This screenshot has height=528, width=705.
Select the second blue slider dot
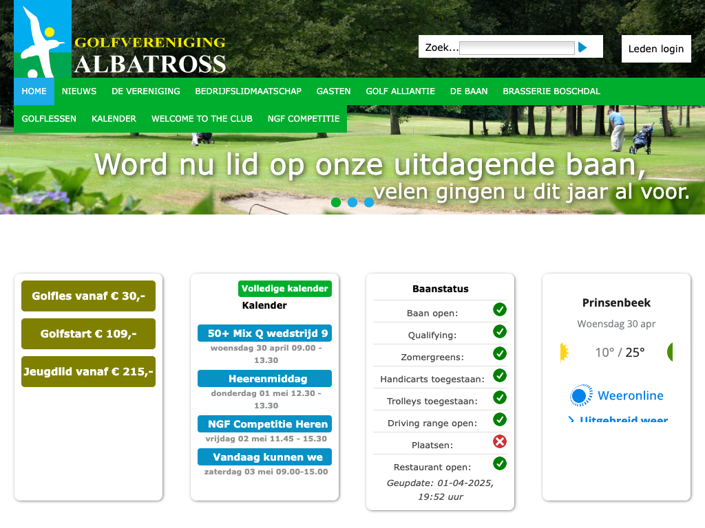pyautogui.click(x=352, y=202)
